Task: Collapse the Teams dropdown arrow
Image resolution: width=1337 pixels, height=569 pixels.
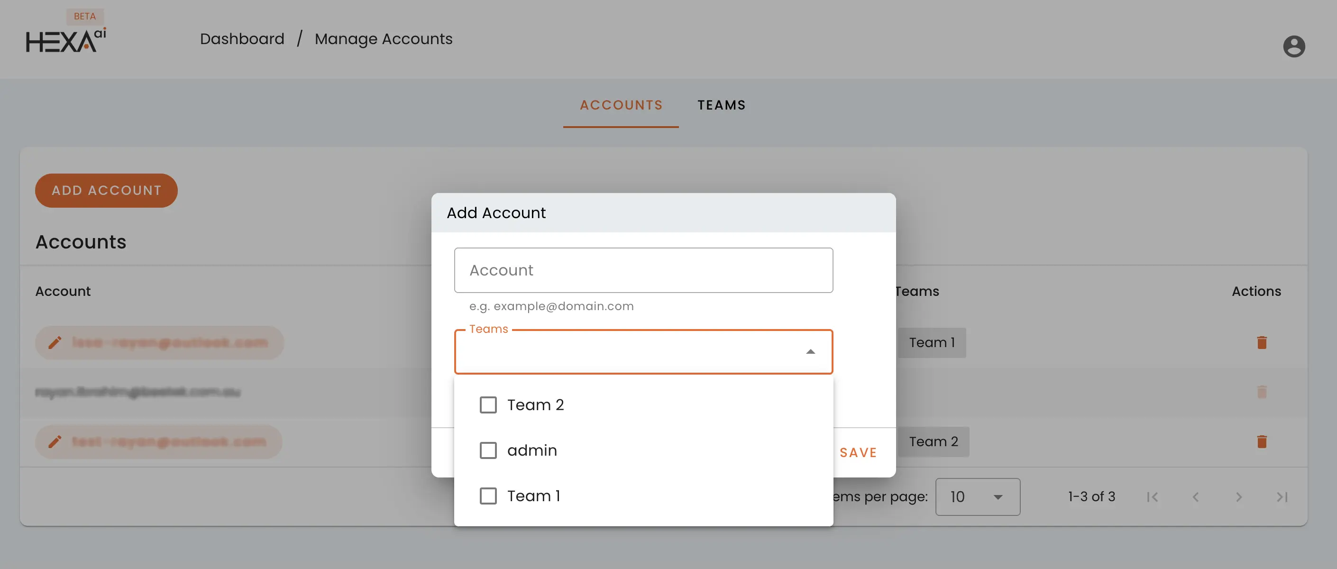Action: click(810, 352)
